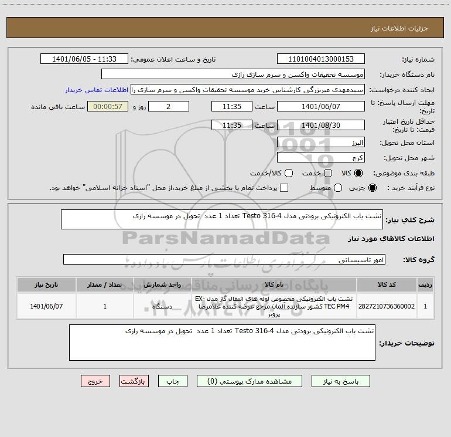The width and height of the screenshot is (451, 437).
Task: Open the اطلاعات تماس خریدار link
Action: pyautogui.click(x=97, y=90)
